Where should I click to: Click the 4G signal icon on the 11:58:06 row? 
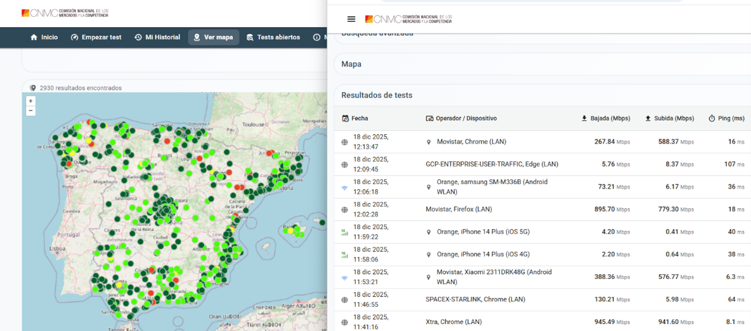point(345,255)
